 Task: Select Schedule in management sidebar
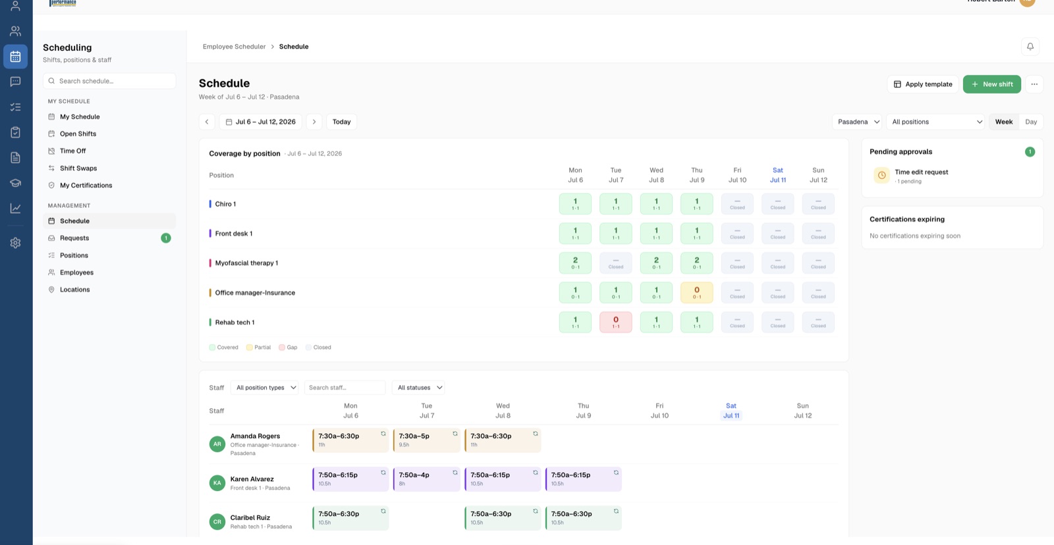[x=109, y=221]
